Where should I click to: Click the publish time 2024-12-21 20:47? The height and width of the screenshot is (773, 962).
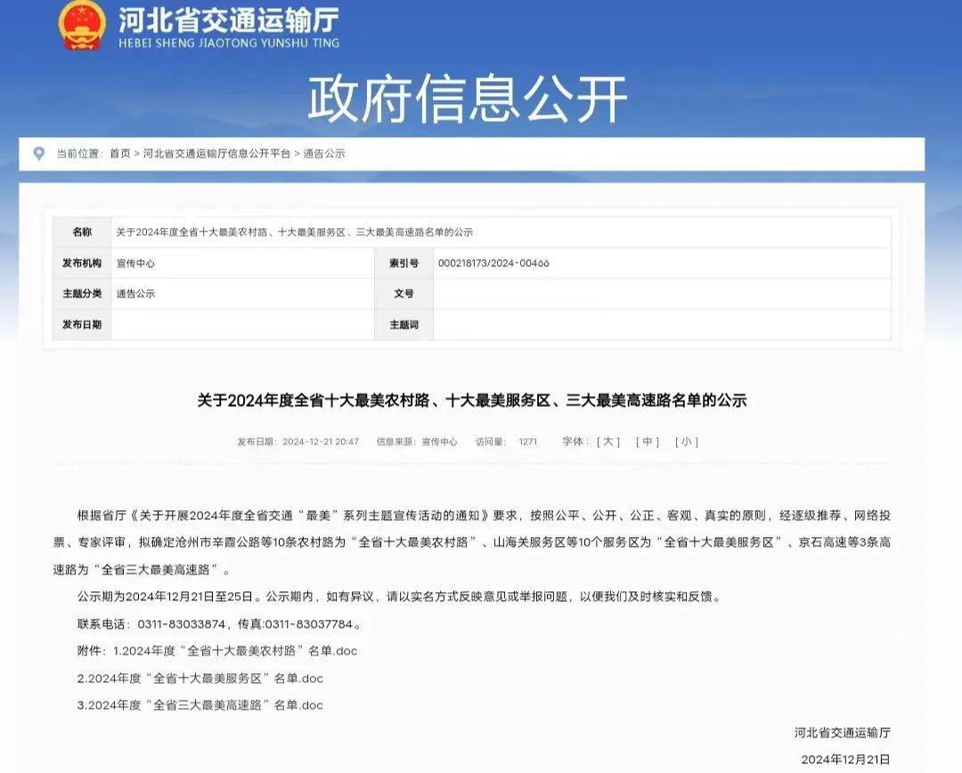(x=321, y=442)
